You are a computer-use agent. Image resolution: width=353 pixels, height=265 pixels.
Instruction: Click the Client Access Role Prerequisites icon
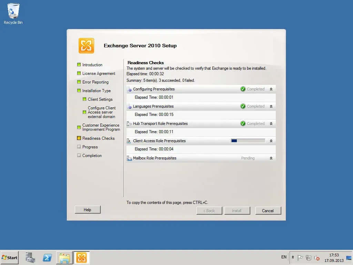coord(129,141)
